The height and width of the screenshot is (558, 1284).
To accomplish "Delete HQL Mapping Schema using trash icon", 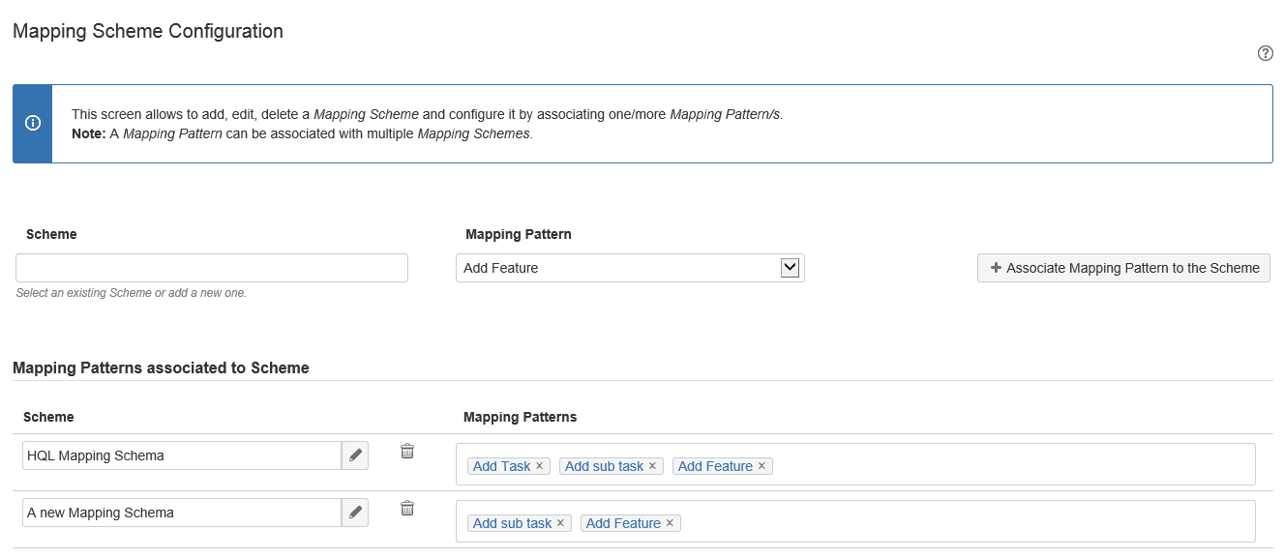I will click(x=407, y=452).
